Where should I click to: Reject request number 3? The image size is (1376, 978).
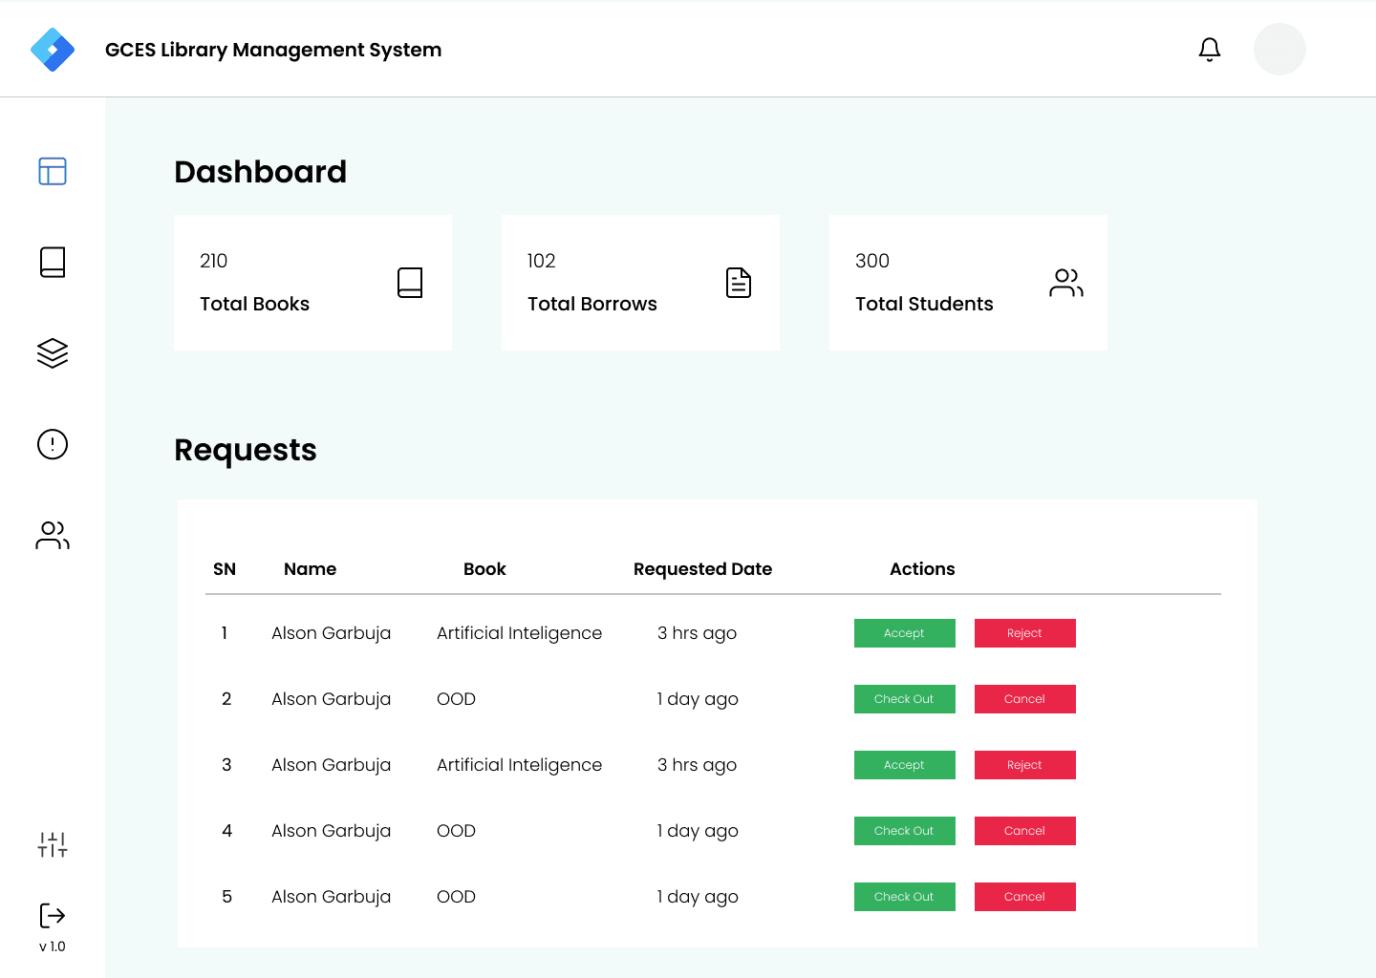click(1024, 764)
